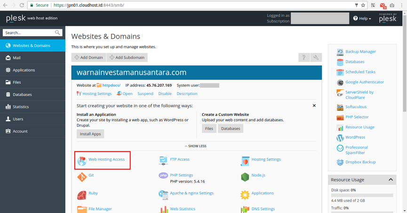Click the Add Subdomain button
Screen dimensions: 407x213
(x=127, y=57)
